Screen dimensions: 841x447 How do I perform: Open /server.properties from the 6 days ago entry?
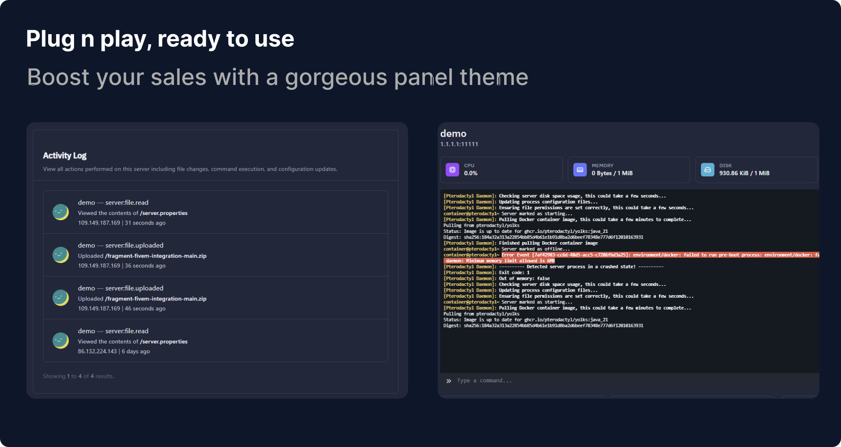163,342
